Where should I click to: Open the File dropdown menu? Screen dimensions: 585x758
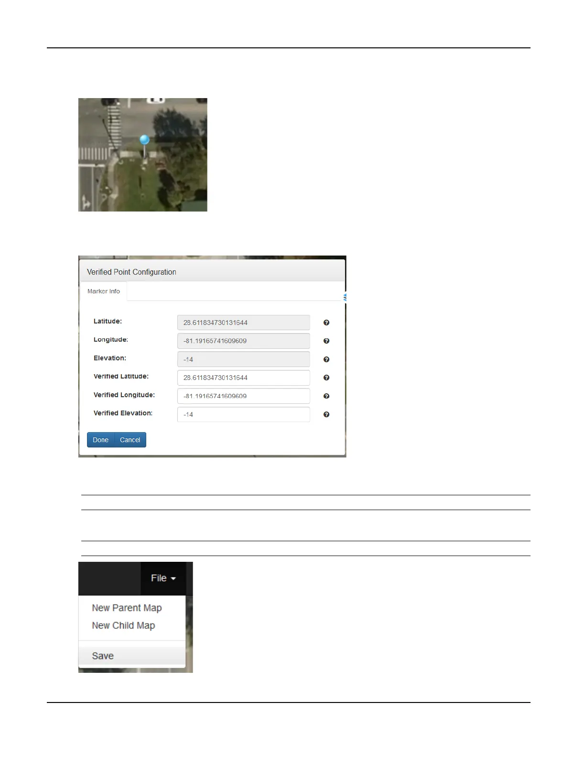click(163, 578)
